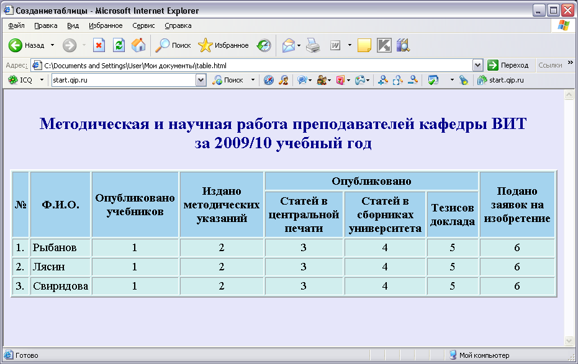Open the Справка menu
The width and height of the screenshot is (578, 364).
point(178,25)
